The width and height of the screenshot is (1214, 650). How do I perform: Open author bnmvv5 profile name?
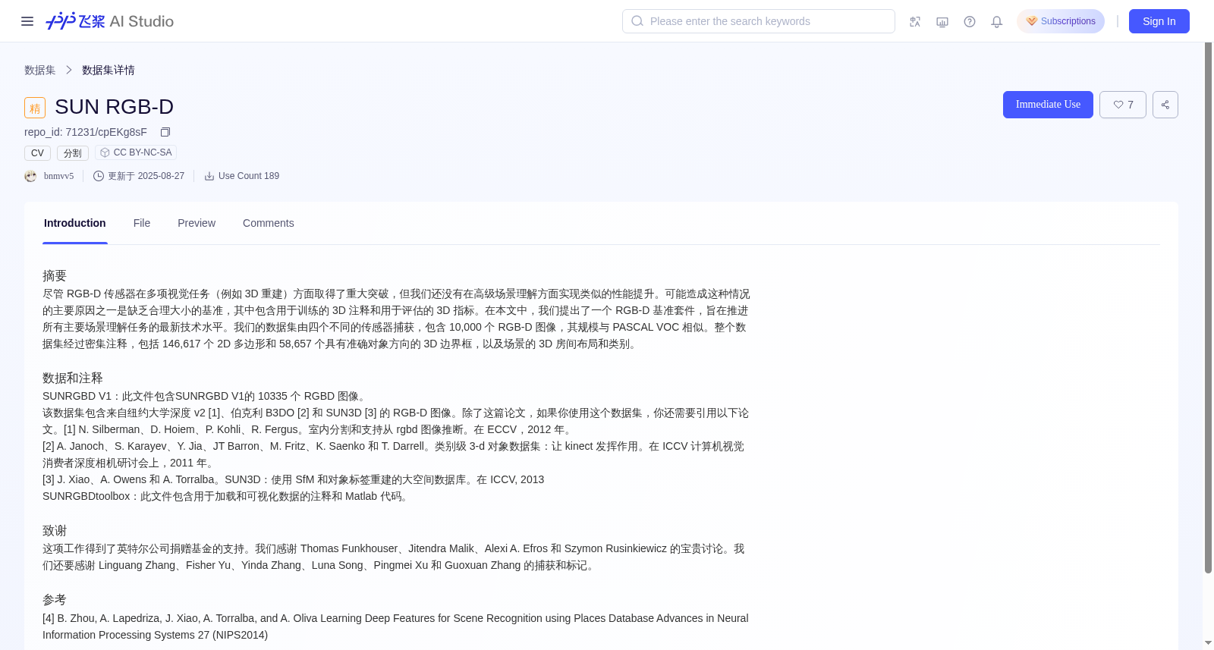58,176
